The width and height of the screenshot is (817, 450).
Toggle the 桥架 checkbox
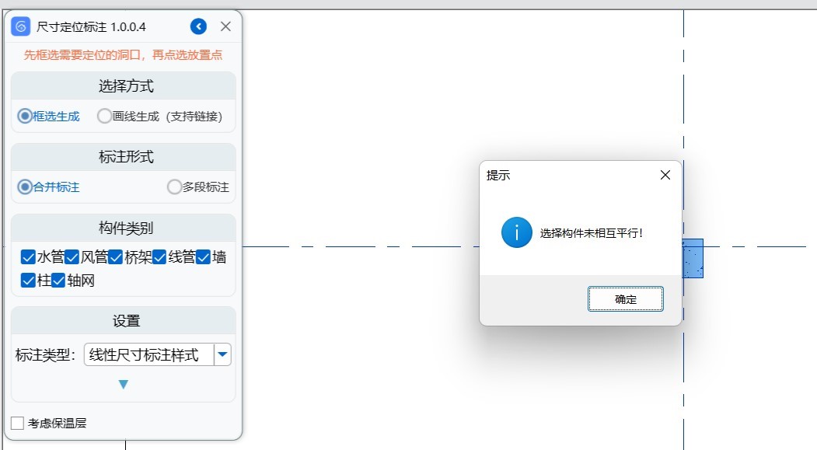[116, 257]
